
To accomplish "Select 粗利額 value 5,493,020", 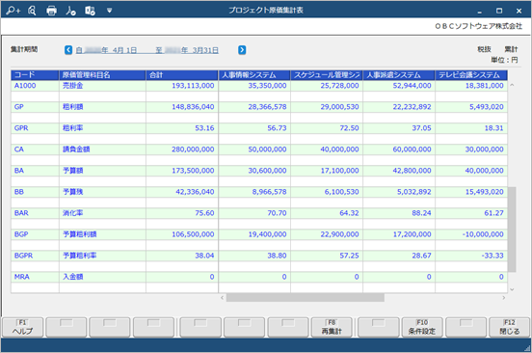I will click(471, 107).
